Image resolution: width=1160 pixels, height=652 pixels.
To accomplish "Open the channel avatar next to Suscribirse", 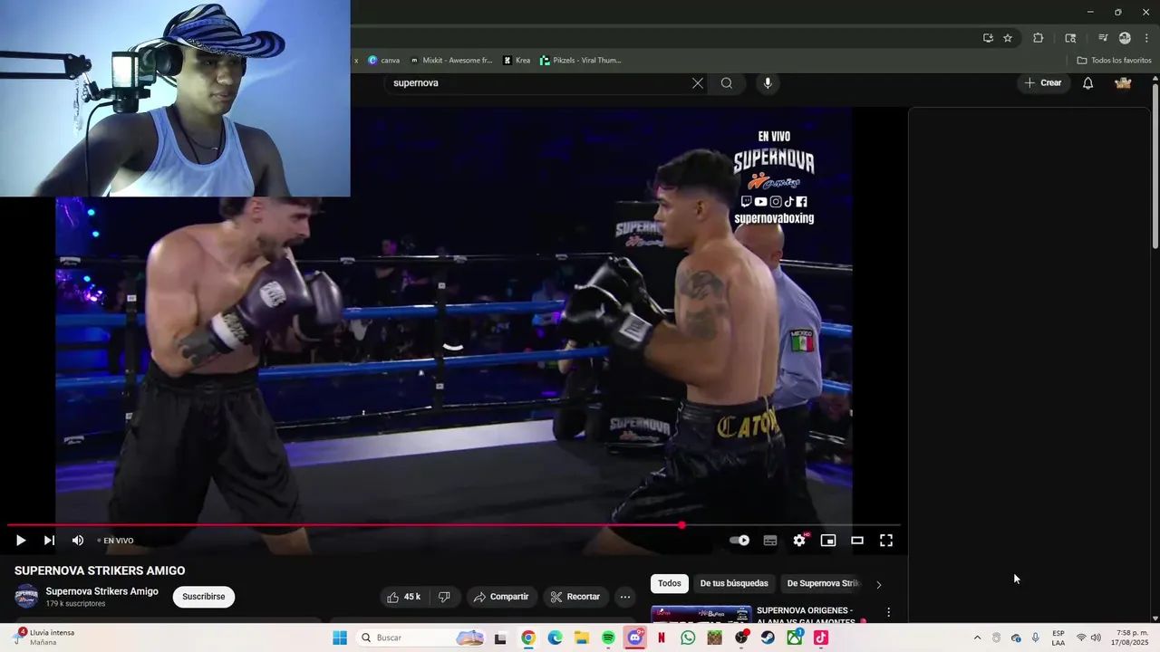I will (26, 597).
